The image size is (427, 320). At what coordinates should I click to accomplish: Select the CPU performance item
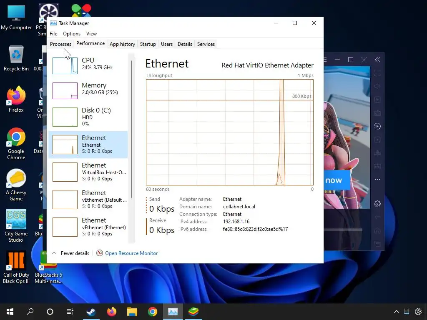coord(88,65)
